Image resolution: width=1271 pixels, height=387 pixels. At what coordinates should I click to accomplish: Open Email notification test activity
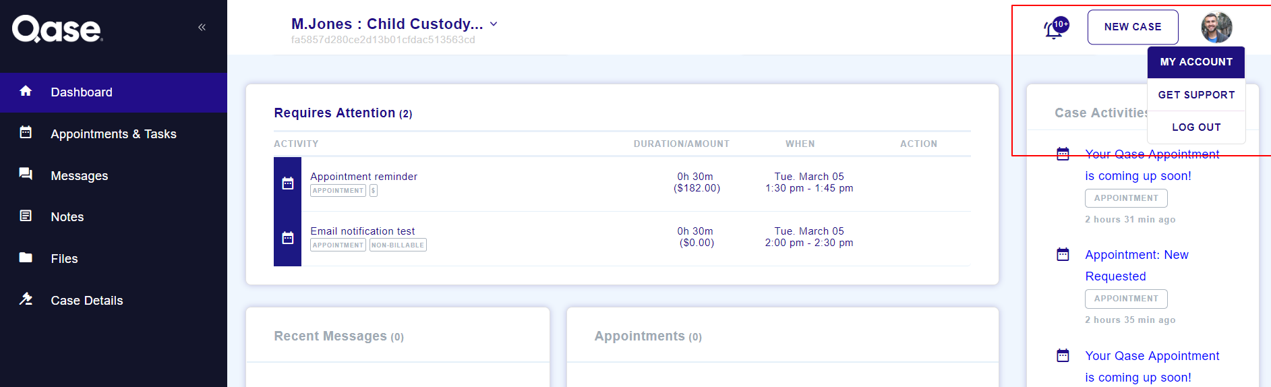[x=362, y=231]
